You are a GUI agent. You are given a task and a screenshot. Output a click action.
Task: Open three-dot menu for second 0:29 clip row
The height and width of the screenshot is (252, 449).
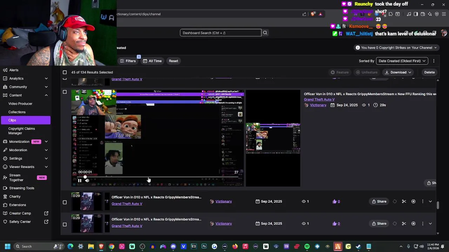pyautogui.click(x=423, y=224)
